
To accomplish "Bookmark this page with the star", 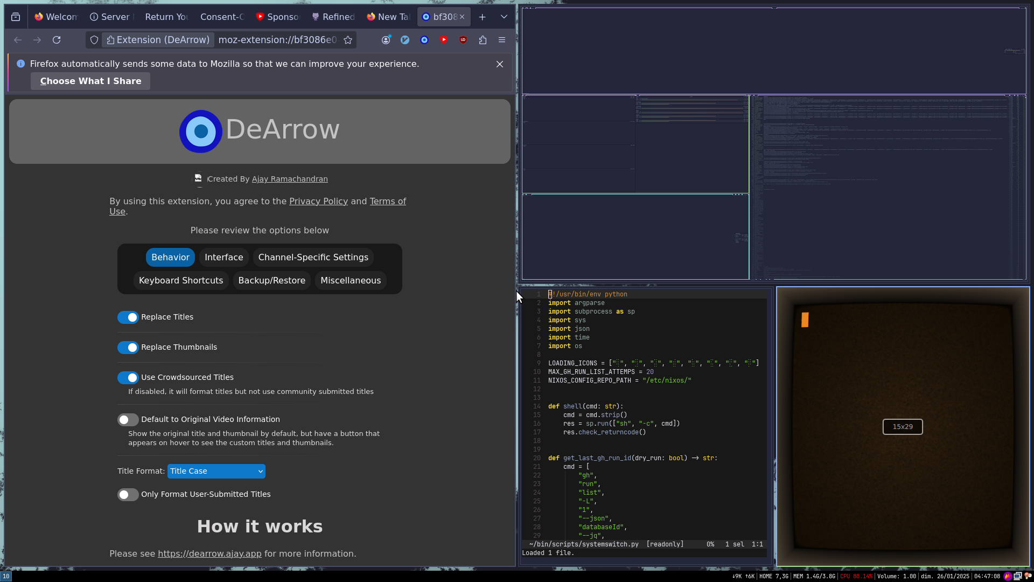I will tap(348, 40).
